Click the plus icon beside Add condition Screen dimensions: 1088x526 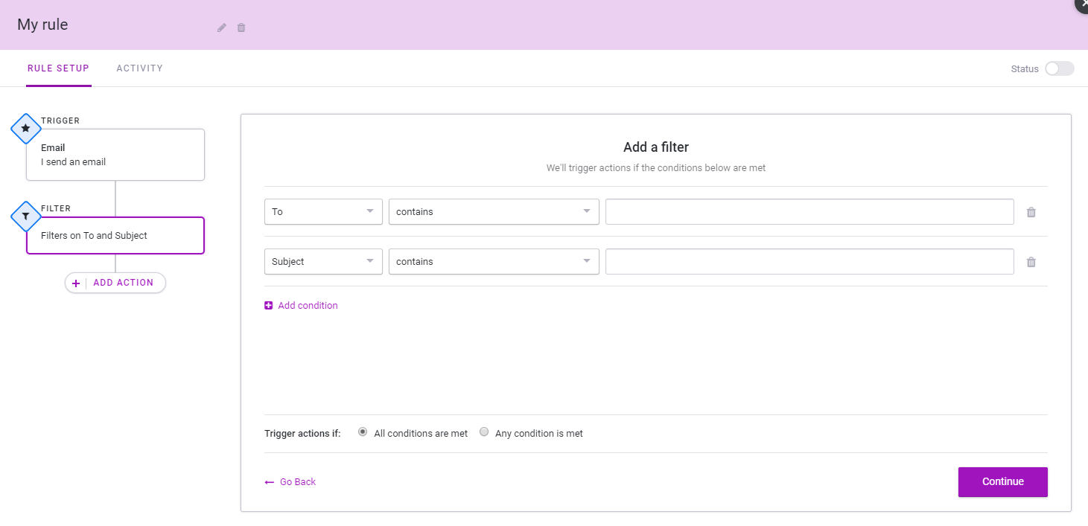269,306
